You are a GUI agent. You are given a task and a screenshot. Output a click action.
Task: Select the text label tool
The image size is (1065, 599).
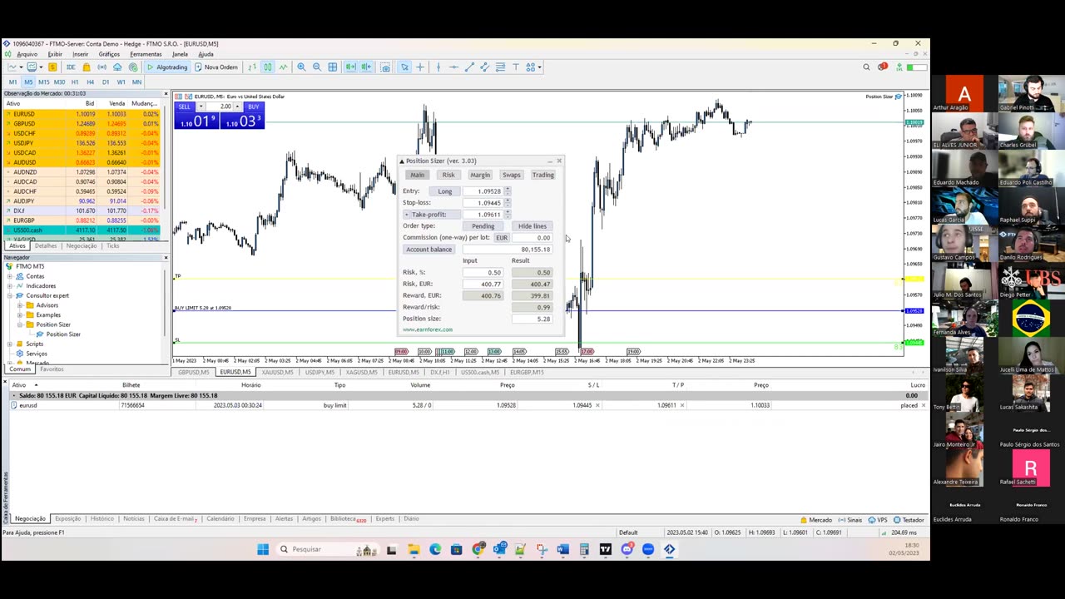[x=516, y=67]
